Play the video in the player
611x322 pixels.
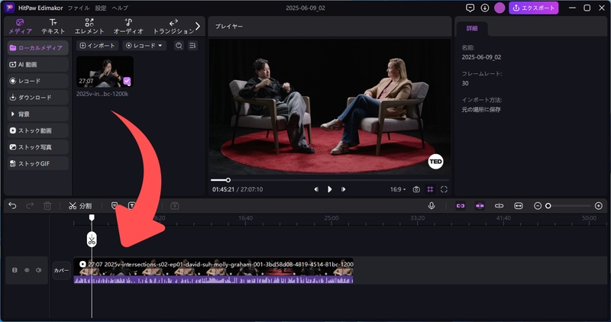(330, 189)
